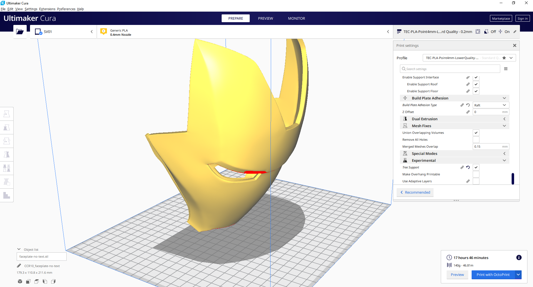Open the SV01 printer selector

[63, 32]
